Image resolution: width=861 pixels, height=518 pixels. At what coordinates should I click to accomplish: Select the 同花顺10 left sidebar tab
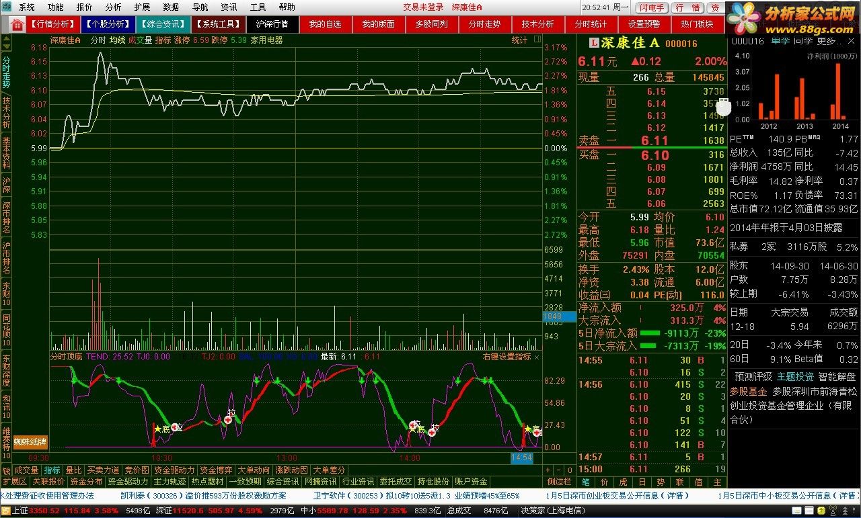pyautogui.click(x=6, y=329)
